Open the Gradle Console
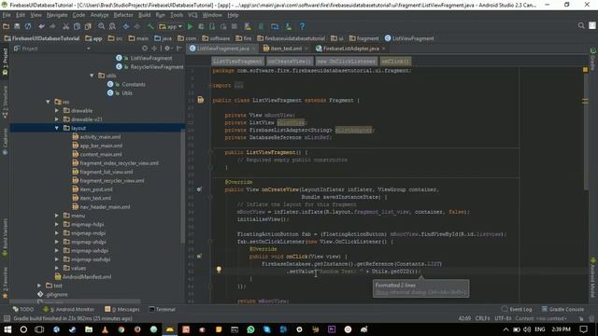Viewport: 598px width, 336px height. (x=562, y=309)
